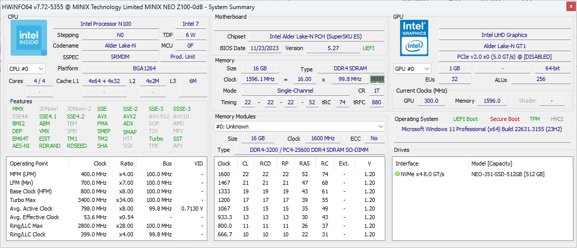Click the 0.7130 V VID value
The image size is (577, 248).
(192, 209)
